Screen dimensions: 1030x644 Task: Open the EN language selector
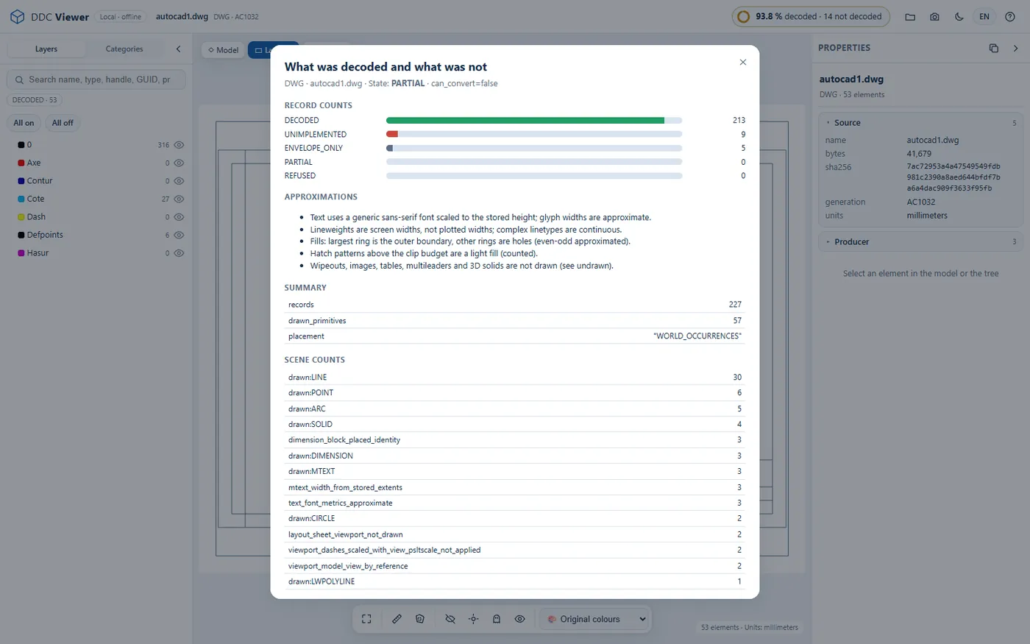point(984,17)
